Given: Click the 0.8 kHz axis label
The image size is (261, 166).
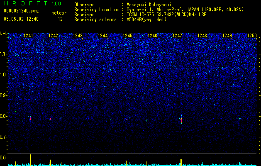Looking at the screenshot, I should [4, 116].
